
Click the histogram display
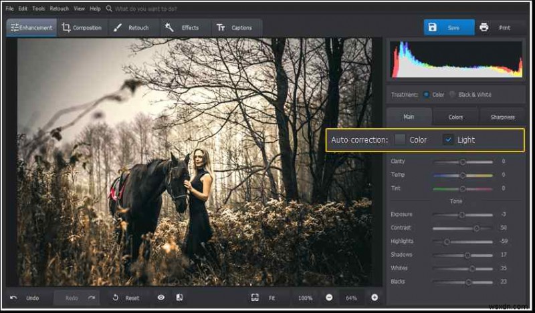(456, 59)
